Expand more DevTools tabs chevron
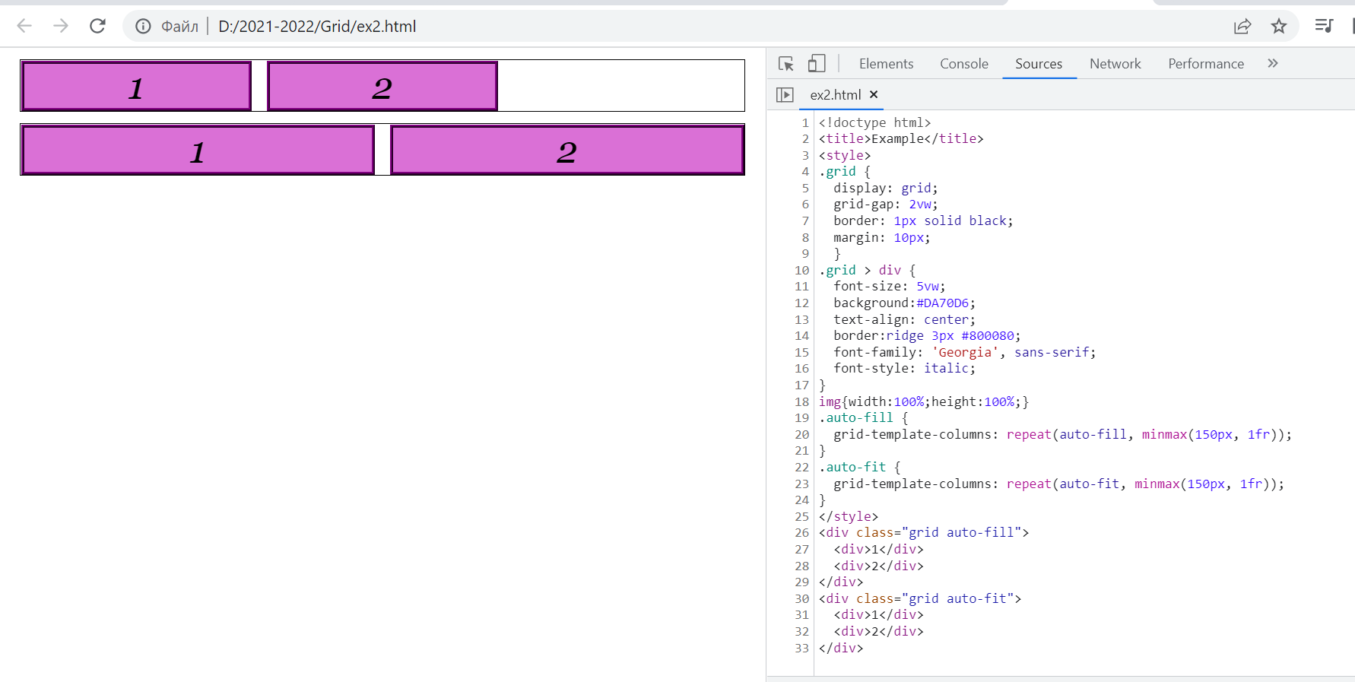 (1273, 64)
